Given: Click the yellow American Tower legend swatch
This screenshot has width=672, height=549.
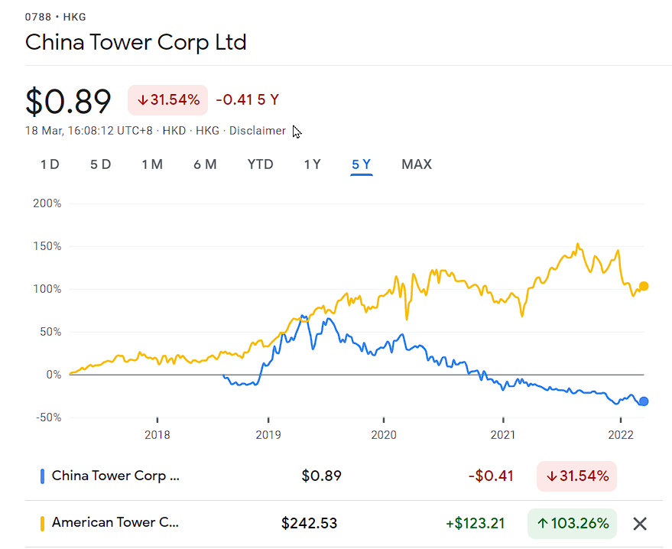Looking at the screenshot, I should tap(42, 524).
